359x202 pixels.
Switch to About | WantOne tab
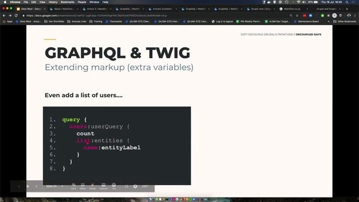pyautogui.click(x=63, y=9)
